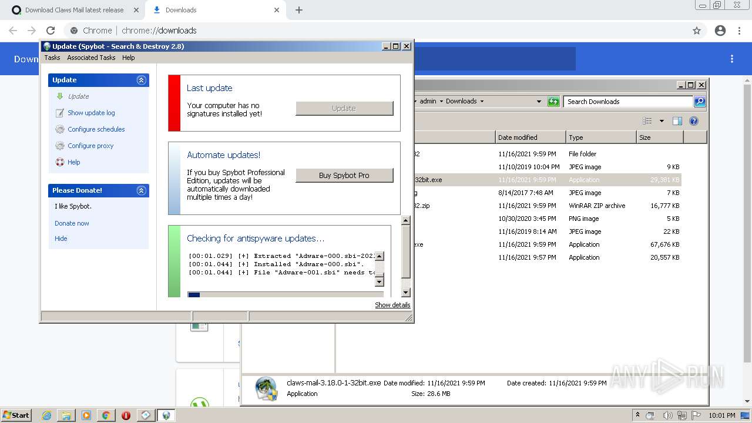Click the Donate now link
Screen dimensions: 752x423
click(x=72, y=223)
